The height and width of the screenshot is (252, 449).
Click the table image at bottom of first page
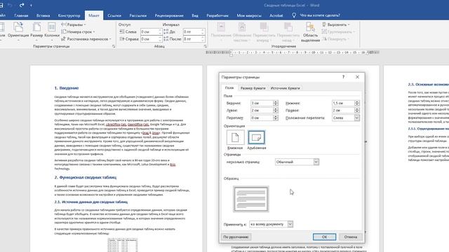(x=123, y=245)
